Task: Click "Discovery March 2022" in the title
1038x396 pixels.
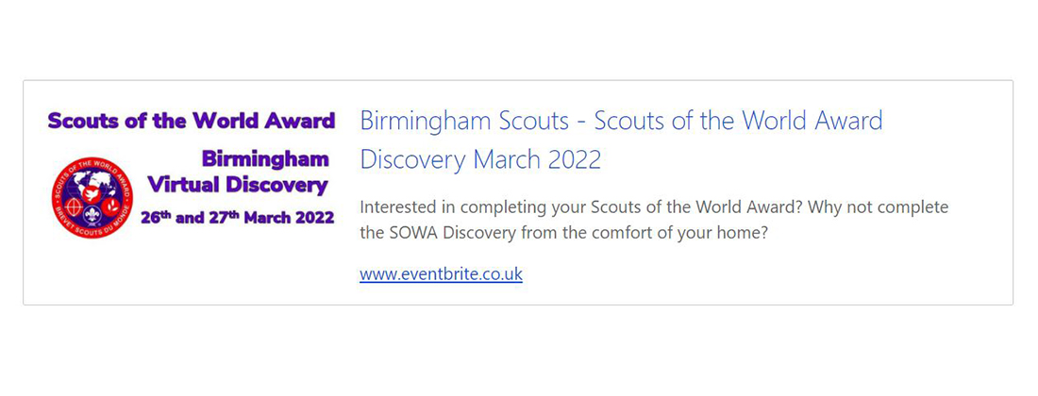Action: tap(480, 159)
